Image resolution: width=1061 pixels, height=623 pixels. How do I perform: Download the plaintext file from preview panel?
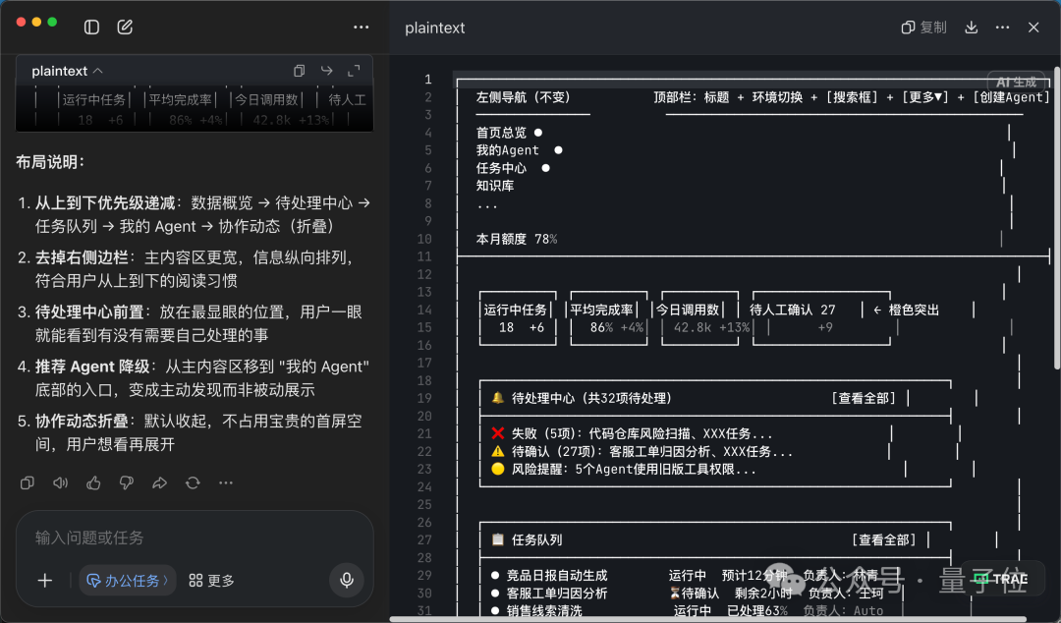(971, 28)
